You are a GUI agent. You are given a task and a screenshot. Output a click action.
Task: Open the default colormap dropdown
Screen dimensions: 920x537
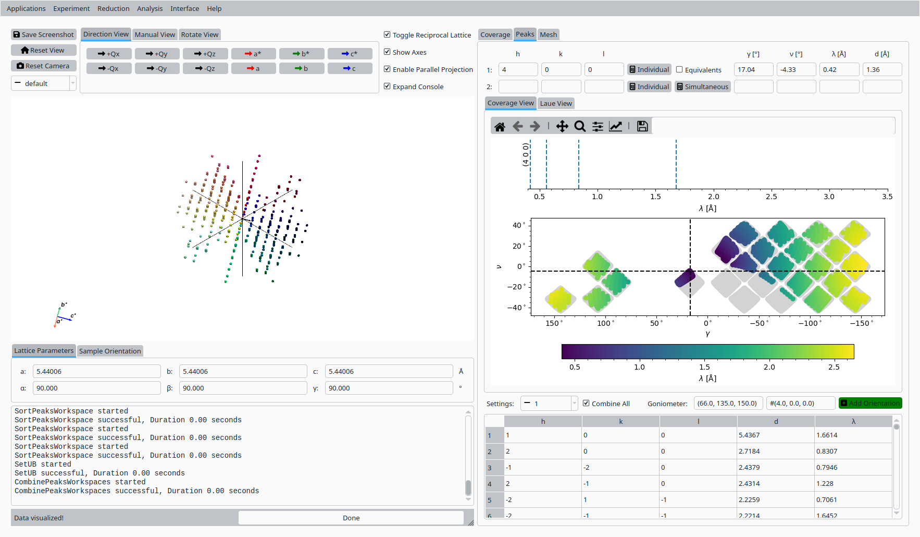44,83
